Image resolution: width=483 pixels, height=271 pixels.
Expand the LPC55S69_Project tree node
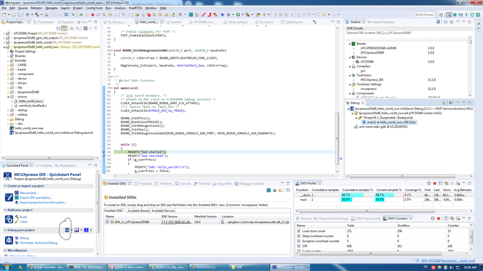click(5, 33)
